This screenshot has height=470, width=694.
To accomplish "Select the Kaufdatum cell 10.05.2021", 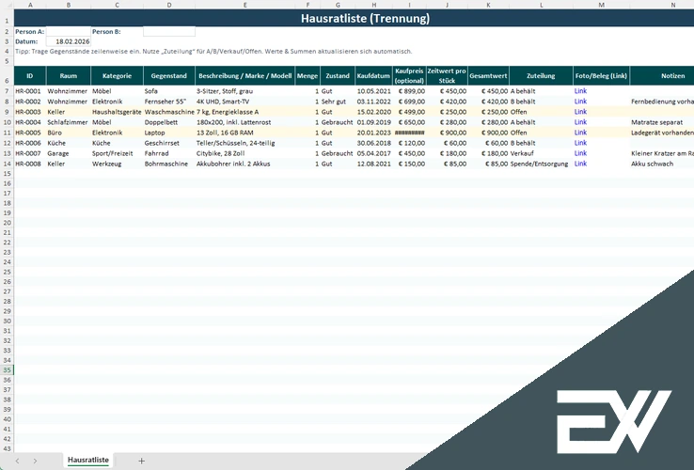I will [373, 91].
